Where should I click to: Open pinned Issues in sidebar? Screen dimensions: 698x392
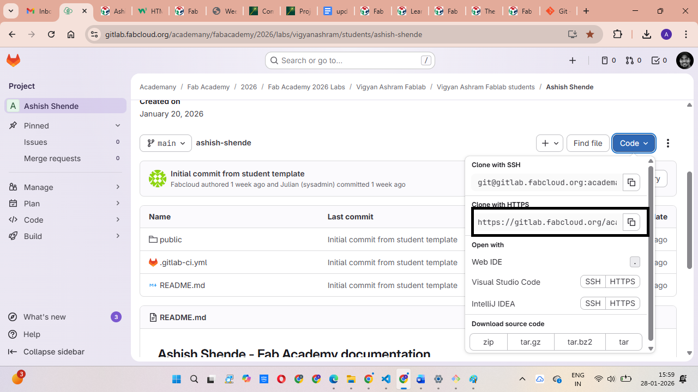coord(65,142)
